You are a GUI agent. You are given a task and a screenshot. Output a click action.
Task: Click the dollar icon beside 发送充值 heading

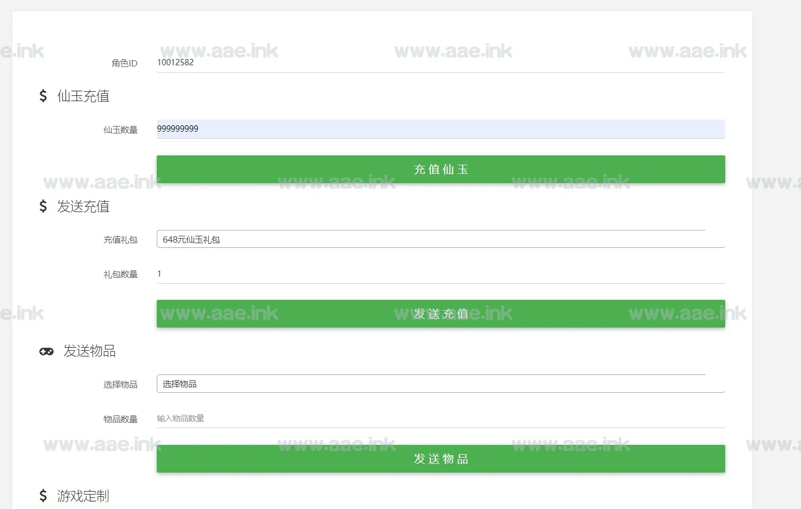[x=43, y=206]
